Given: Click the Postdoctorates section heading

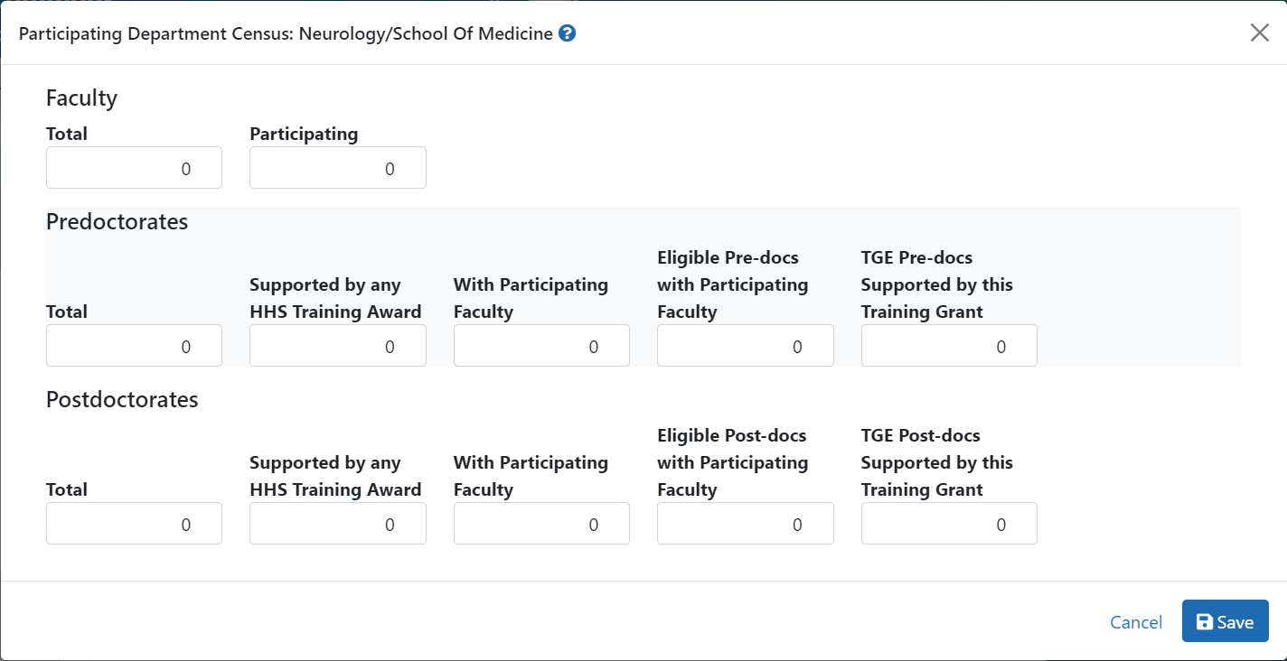Looking at the screenshot, I should pyautogui.click(x=121, y=399).
